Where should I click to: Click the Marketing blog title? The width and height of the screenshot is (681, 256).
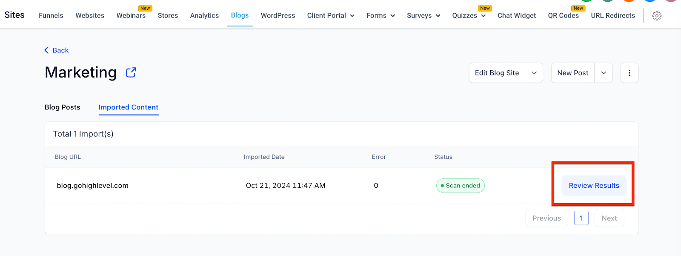coord(81,72)
